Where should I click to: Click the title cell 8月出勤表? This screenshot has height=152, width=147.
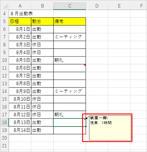click(20, 14)
